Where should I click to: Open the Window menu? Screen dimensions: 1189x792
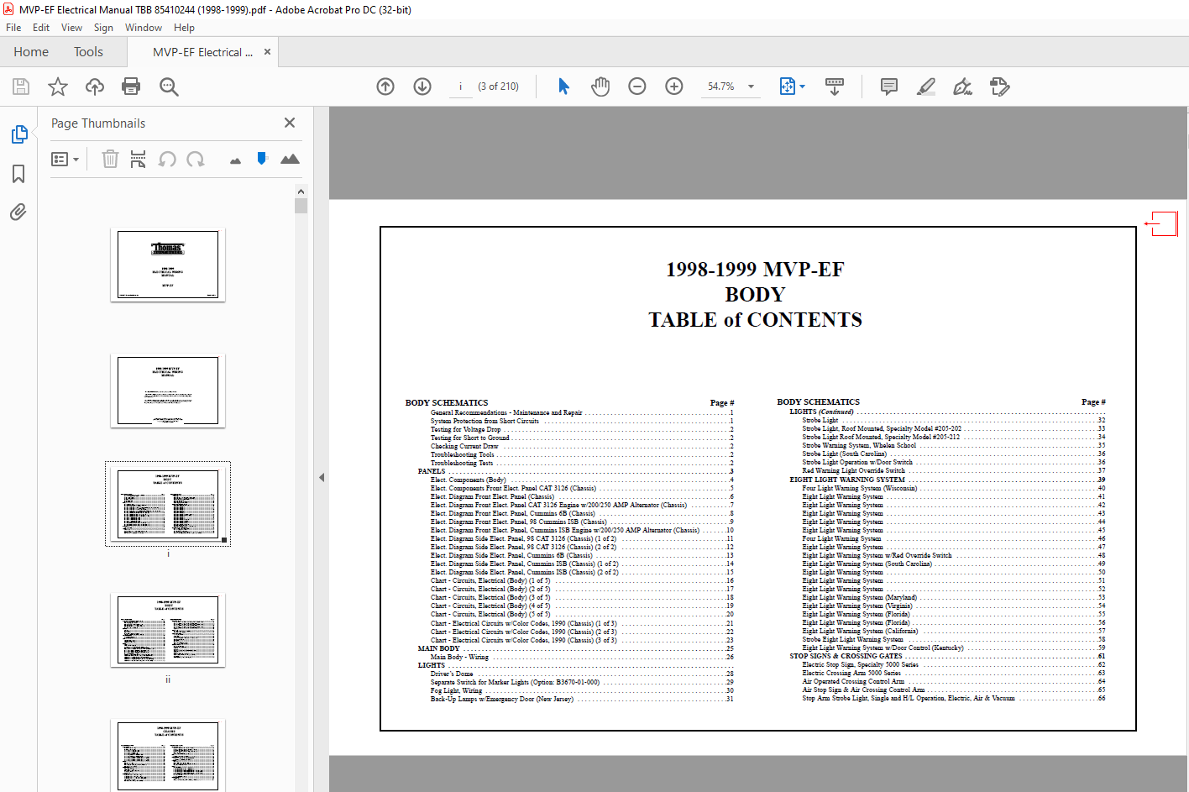pyautogui.click(x=144, y=28)
